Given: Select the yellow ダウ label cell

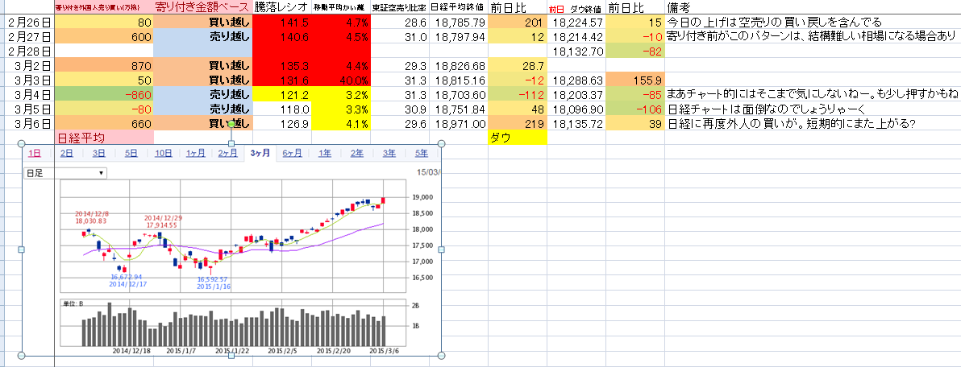Looking at the screenshot, I should tap(518, 138).
